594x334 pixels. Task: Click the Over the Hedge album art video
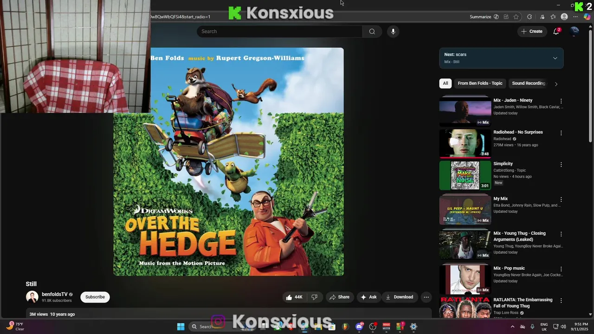(229, 162)
